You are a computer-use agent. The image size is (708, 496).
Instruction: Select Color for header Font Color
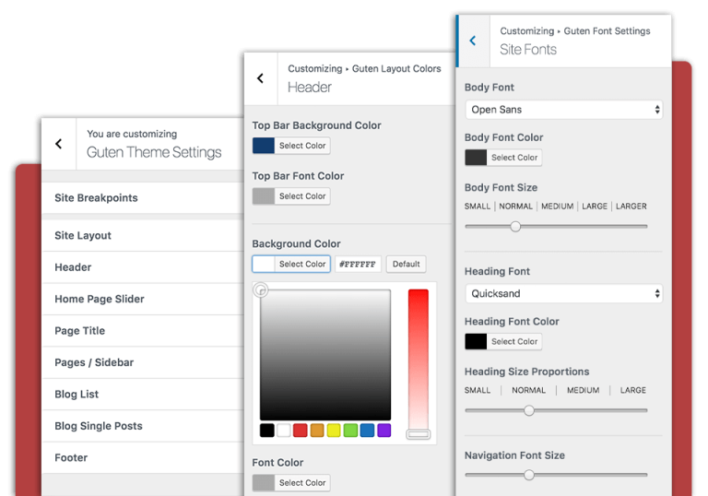tap(302, 483)
